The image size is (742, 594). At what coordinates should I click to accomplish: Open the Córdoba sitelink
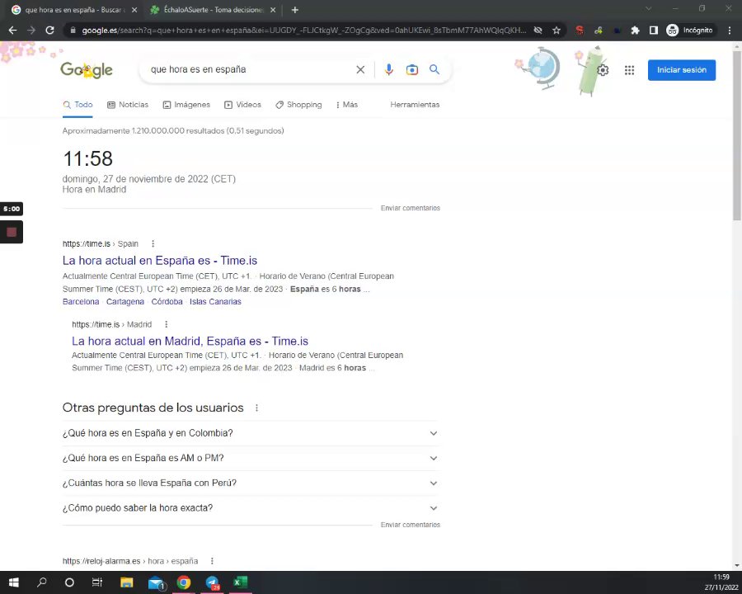click(167, 302)
